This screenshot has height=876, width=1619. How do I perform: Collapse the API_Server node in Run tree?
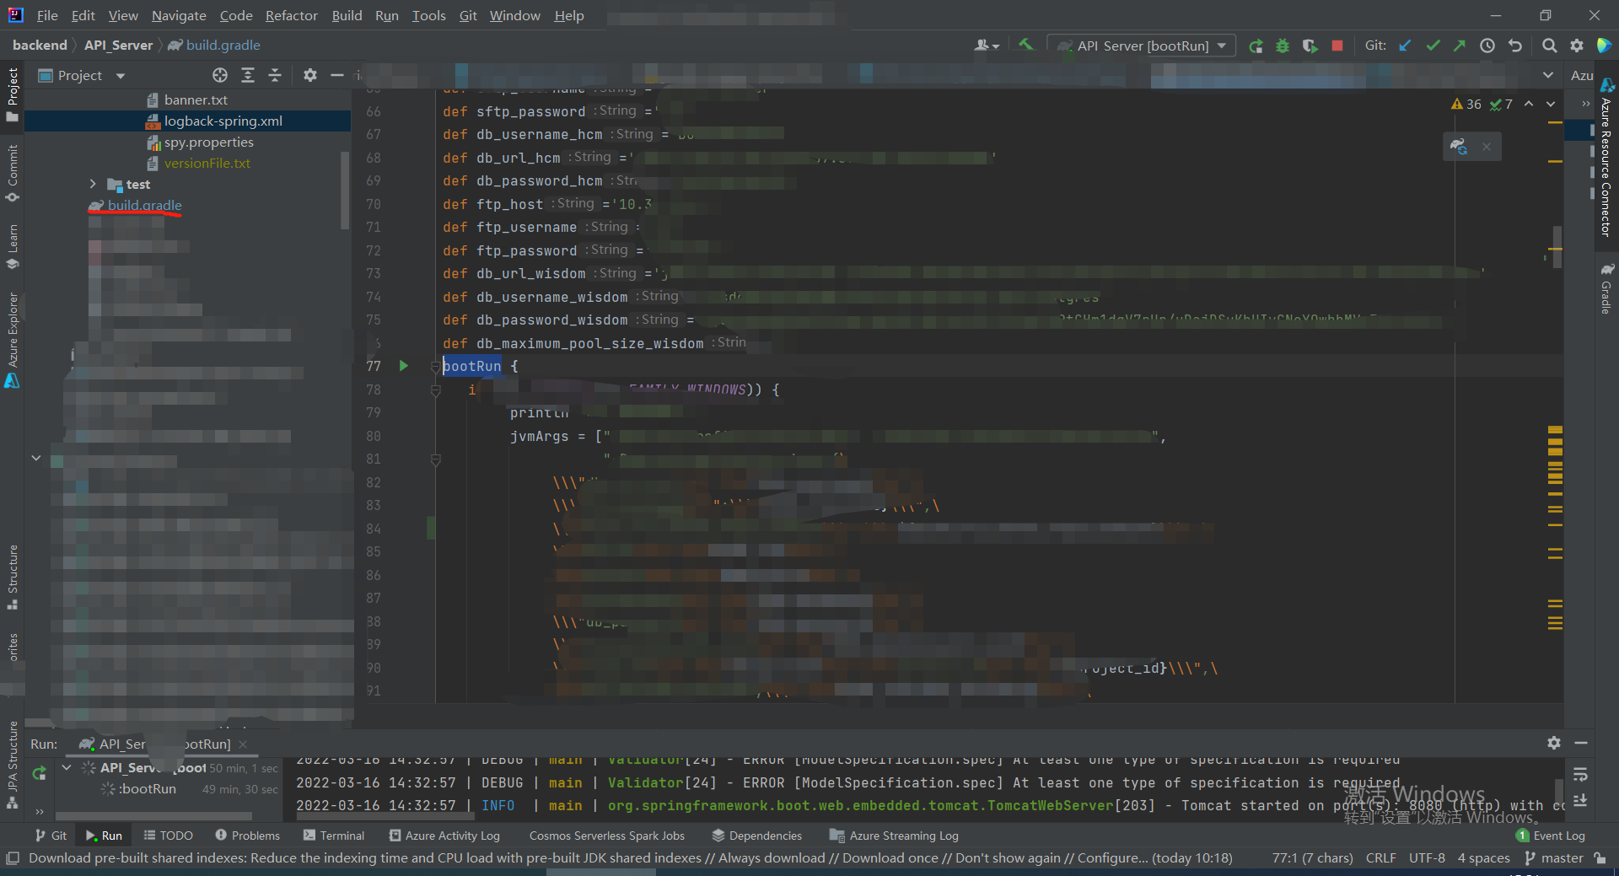point(67,767)
